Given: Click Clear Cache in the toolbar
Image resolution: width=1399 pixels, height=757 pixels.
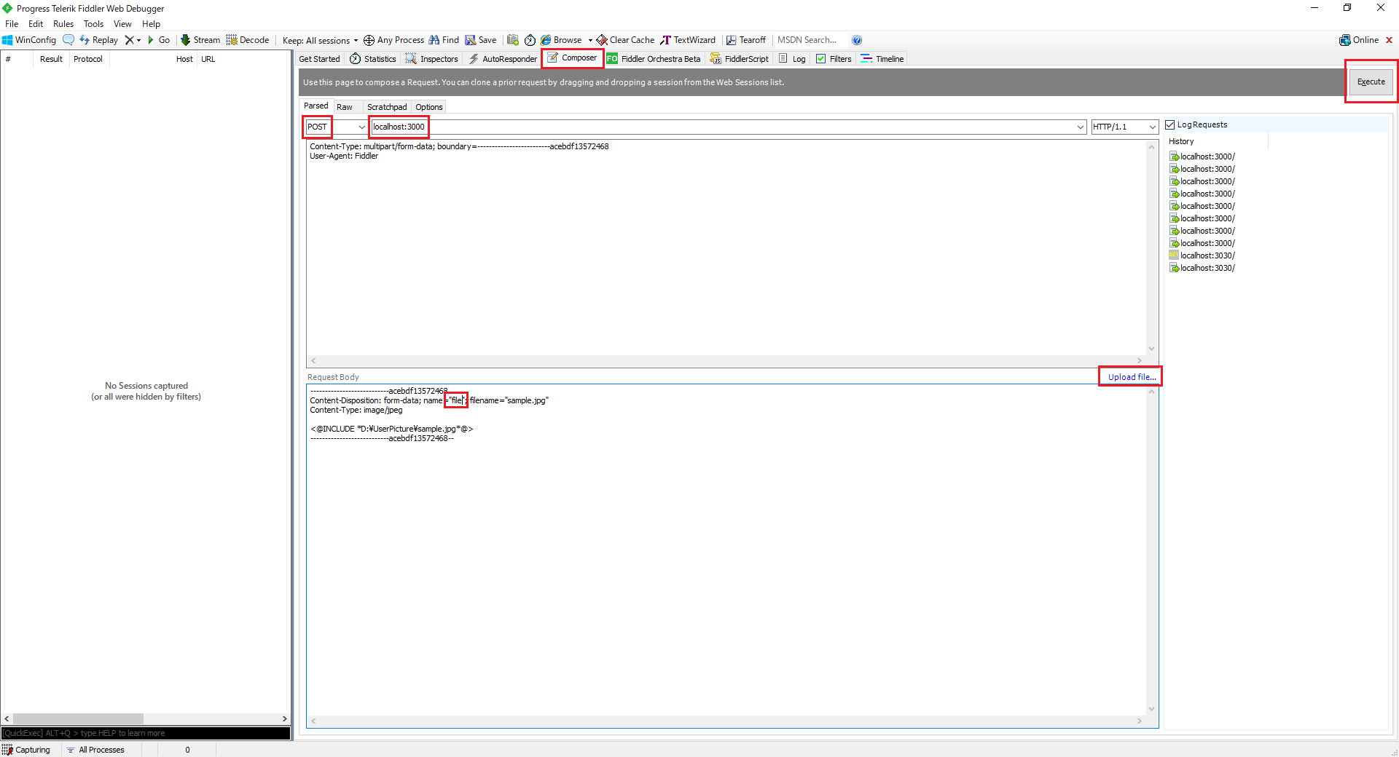Looking at the screenshot, I should click(625, 40).
